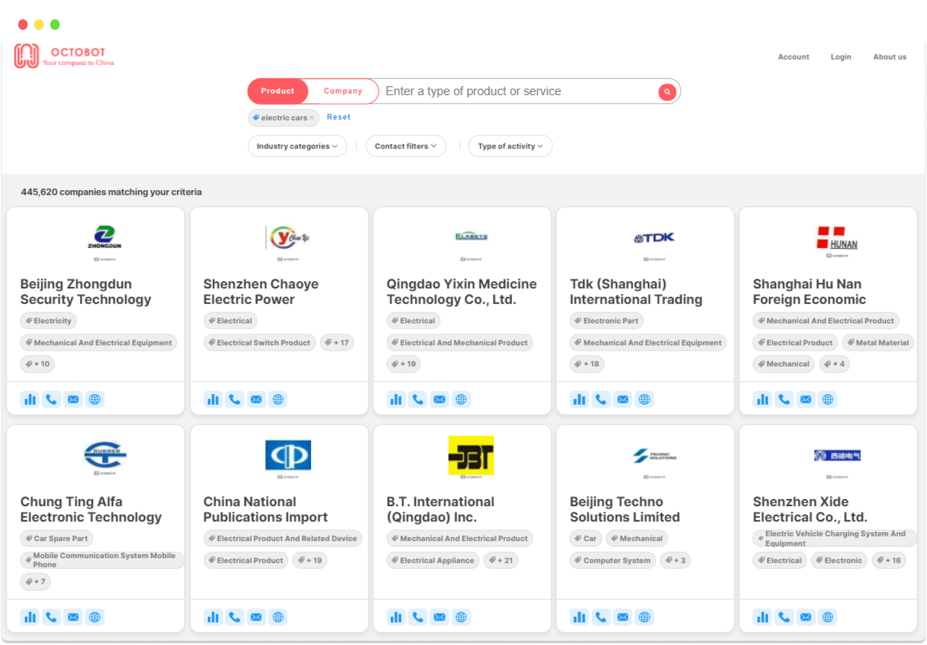Open the Login menu item
The image size is (927, 645).
pyautogui.click(x=841, y=57)
